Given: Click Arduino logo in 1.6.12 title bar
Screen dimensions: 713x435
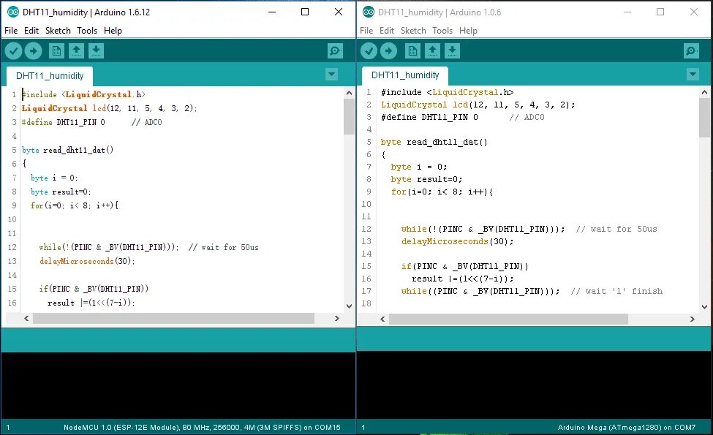Looking at the screenshot, I should pyautogui.click(x=13, y=12).
